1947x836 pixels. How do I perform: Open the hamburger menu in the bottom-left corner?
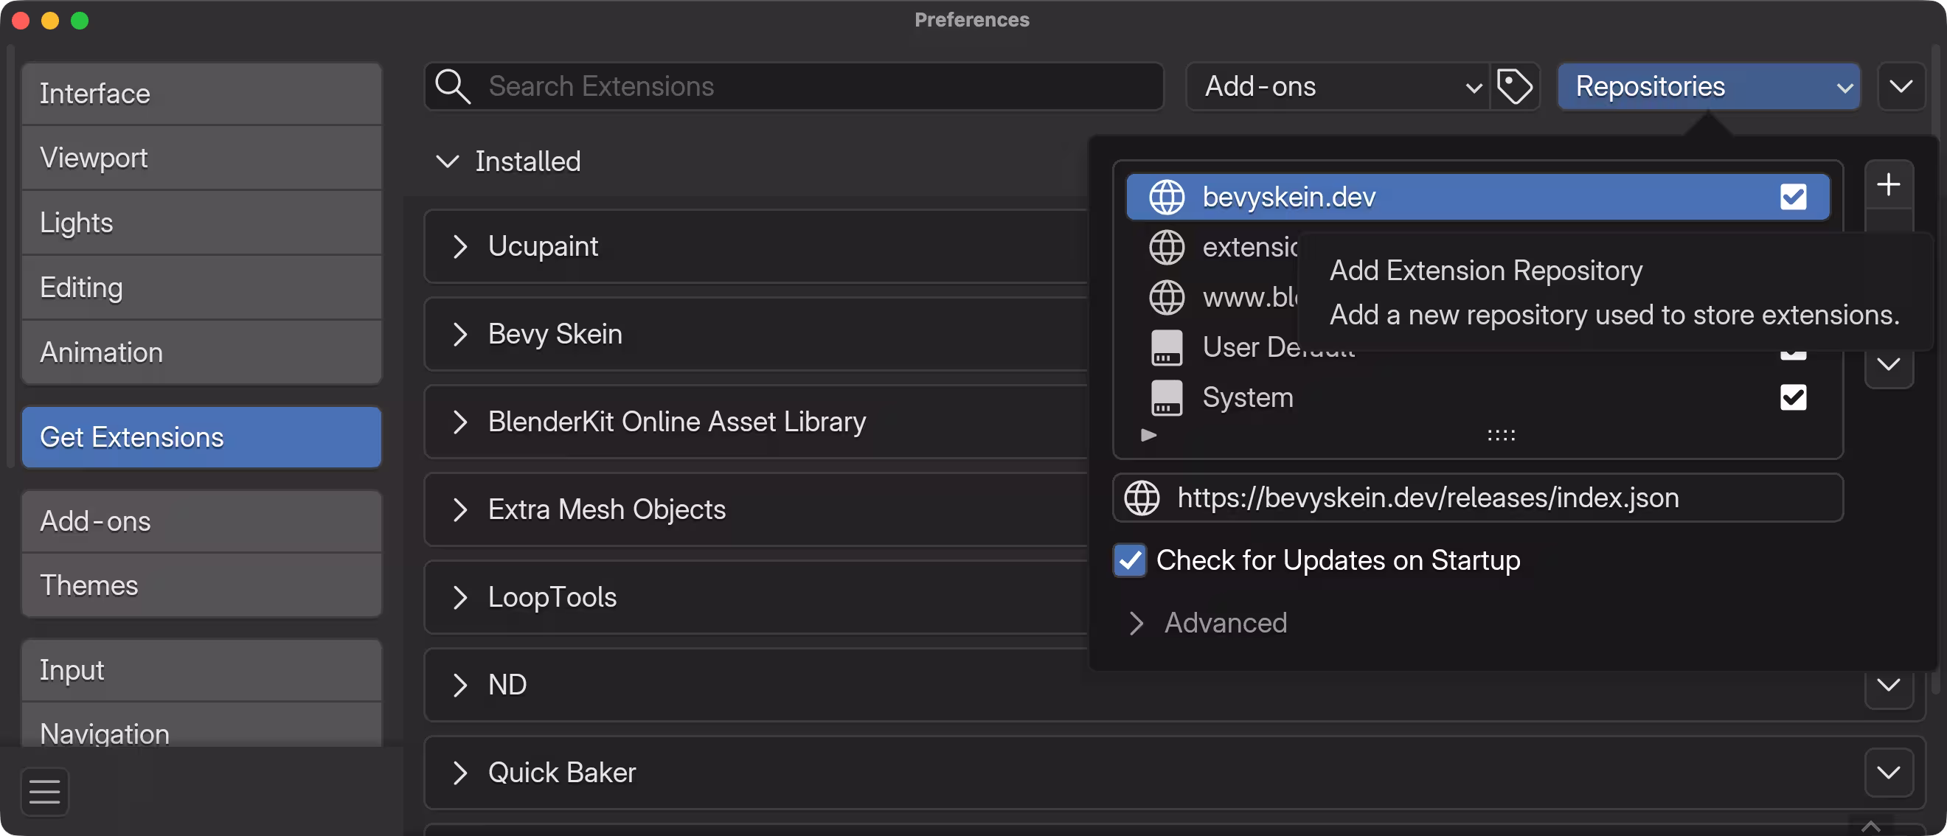(43, 792)
